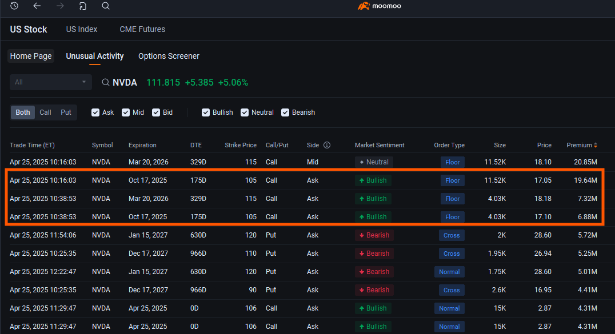This screenshot has width=615, height=334.
Task: Click the 17.10 price cell
Action: (x=543, y=217)
